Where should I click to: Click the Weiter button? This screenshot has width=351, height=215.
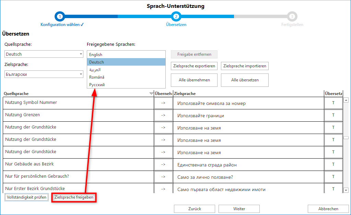pos(239,209)
